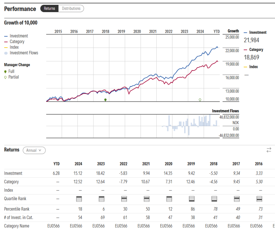Click the 2020 year label above chart
The image size is (275, 232).
coord(137,32)
